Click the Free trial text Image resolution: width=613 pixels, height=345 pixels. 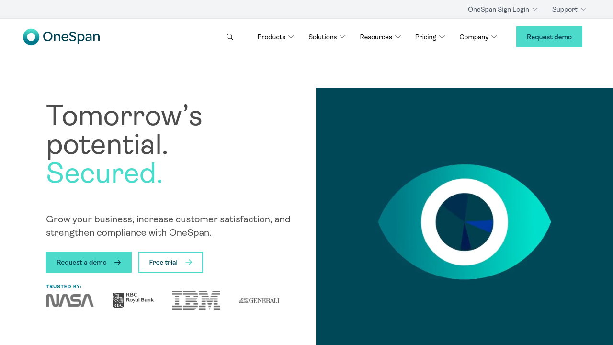163,262
